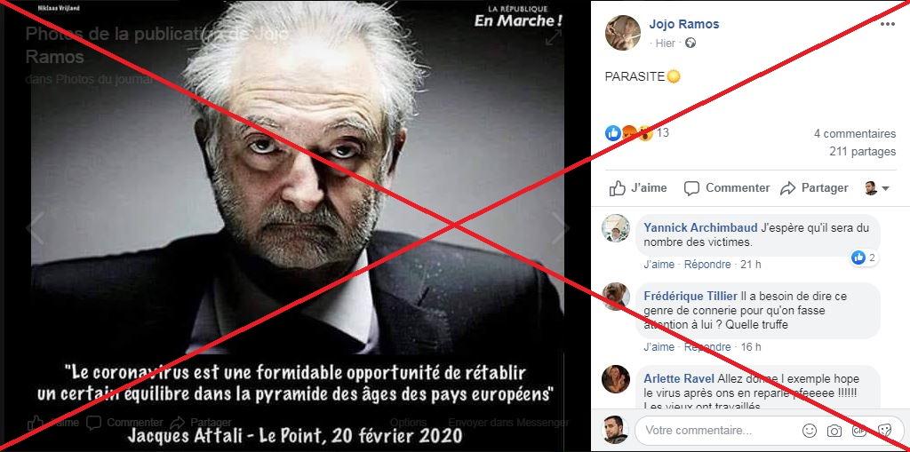Expand photo to fullscreen with arrows icon
910x452 pixels.
click(x=553, y=37)
